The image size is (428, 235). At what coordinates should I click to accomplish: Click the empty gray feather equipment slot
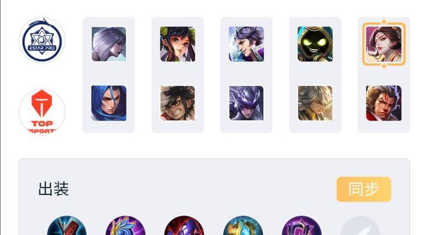pyautogui.click(x=360, y=226)
